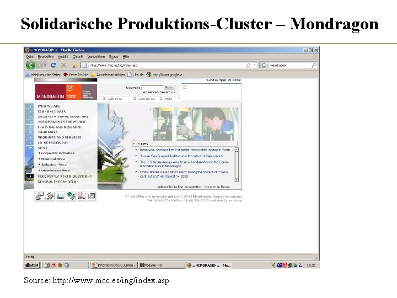
Task: Open news about new President of Caja Laboral
Action: (181, 156)
